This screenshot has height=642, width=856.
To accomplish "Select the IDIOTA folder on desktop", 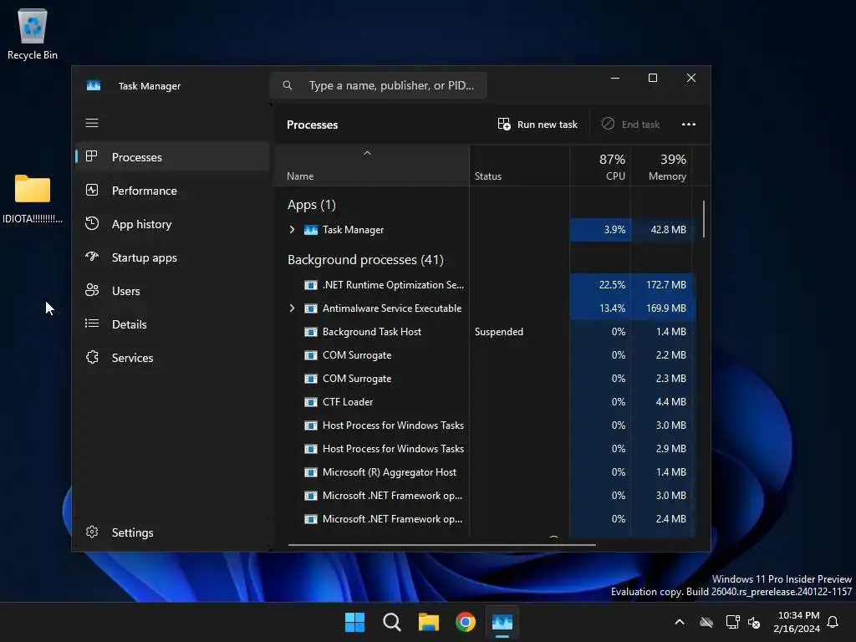I will [x=33, y=199].
